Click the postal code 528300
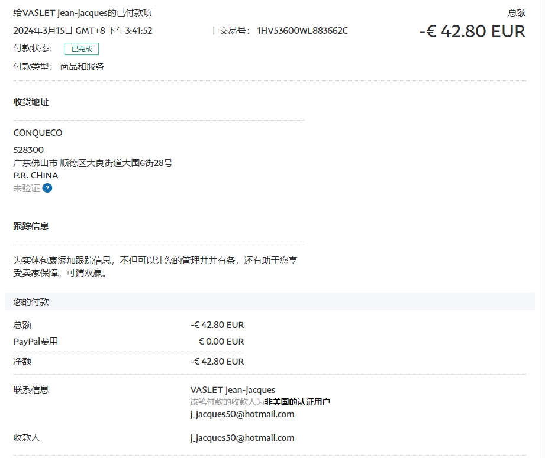545x458 pixels. (28, 150)
